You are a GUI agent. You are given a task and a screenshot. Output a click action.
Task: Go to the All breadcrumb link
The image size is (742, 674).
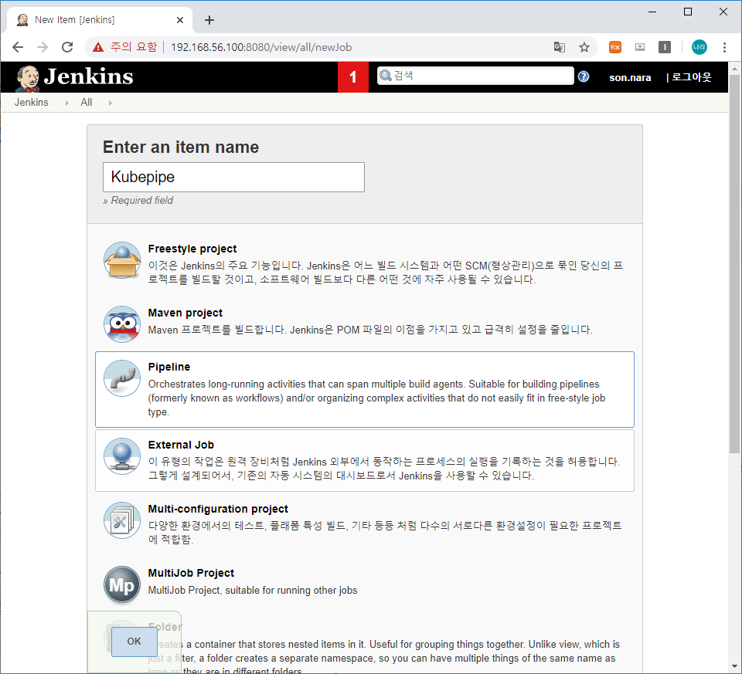86,103
